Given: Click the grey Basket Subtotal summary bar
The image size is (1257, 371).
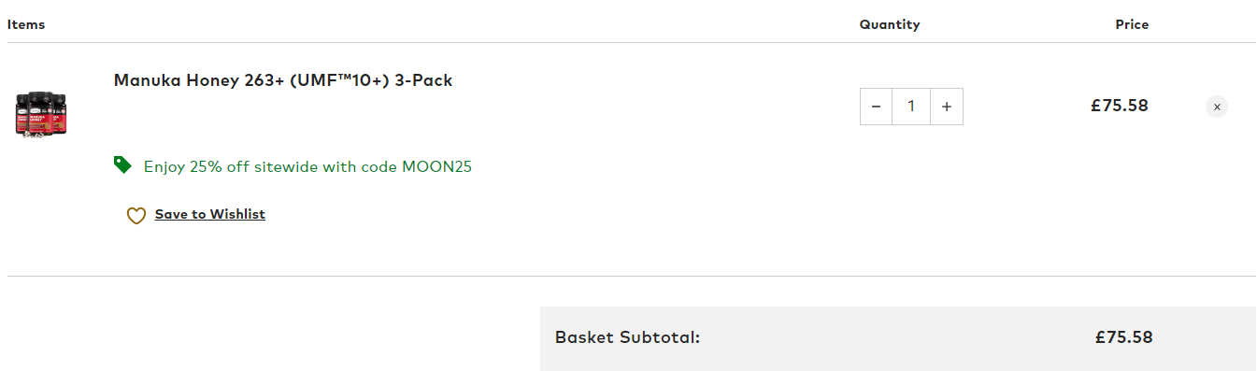Looking at the screenshot, I should pyautogui.click(x=898, y=338).
